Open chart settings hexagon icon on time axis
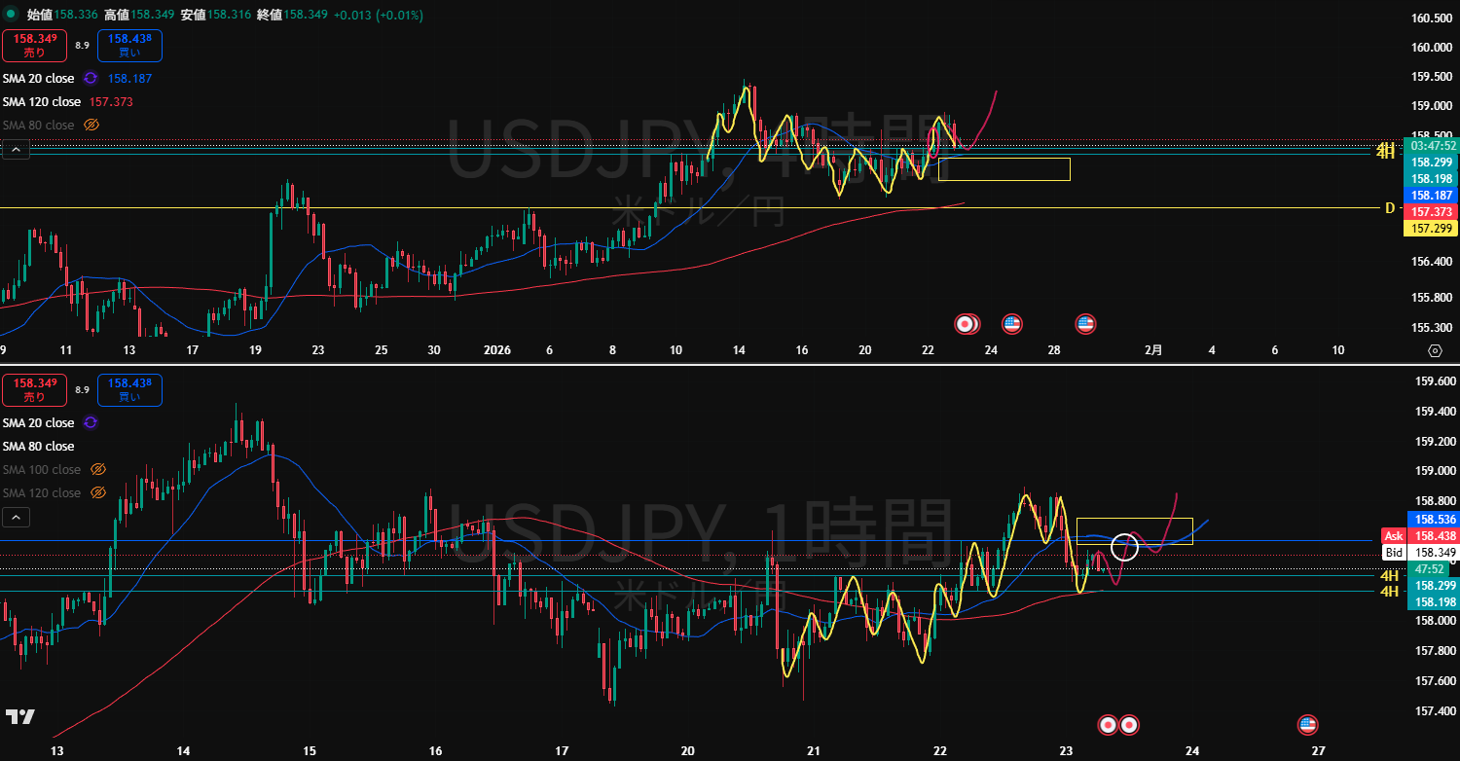 1434,350
